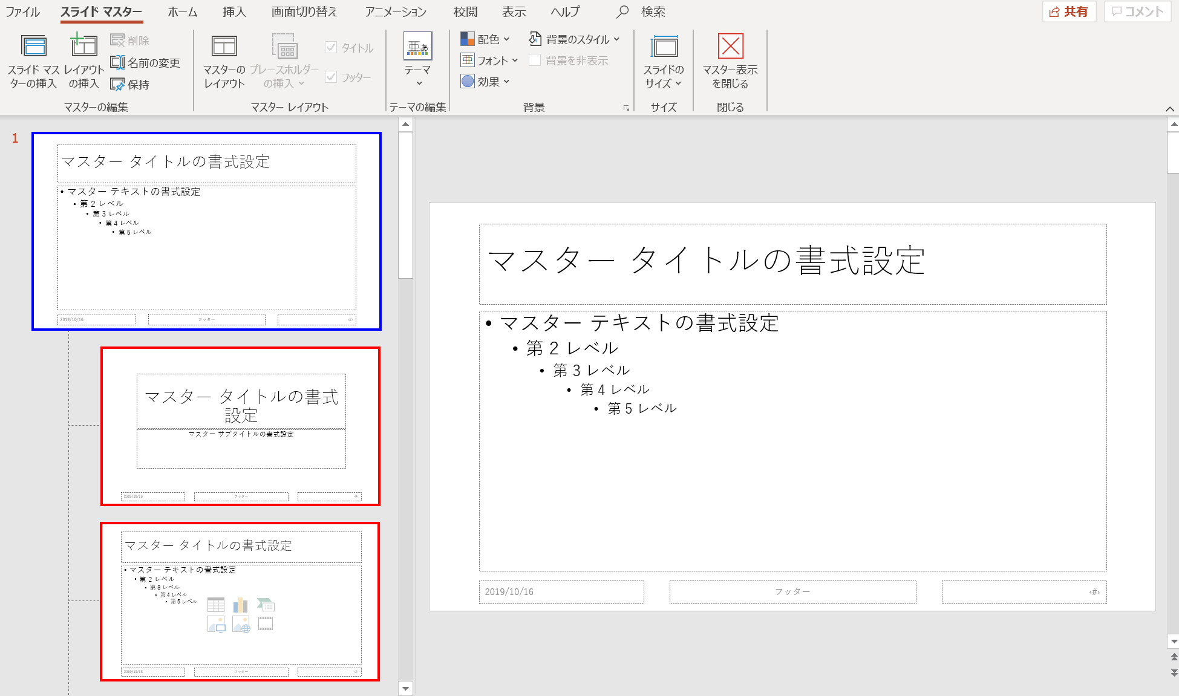This screenshot has width=1179, height=696.
Task: Expand the Colors (配色) dropdown arrow
Action: [x=507, y=39]
